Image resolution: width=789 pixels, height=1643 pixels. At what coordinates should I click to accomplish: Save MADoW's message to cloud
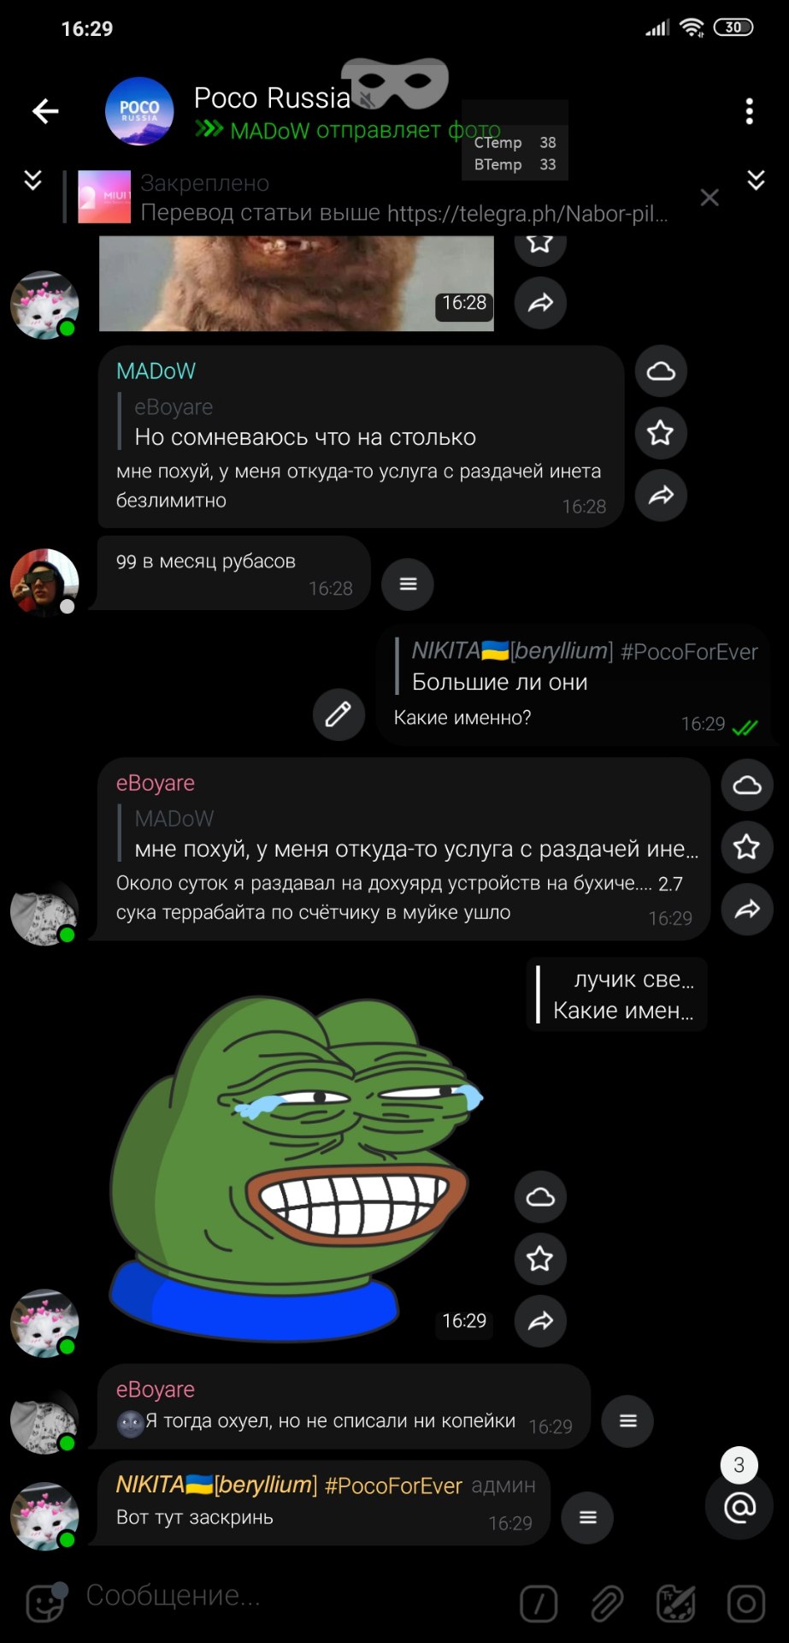pyautogui.click(x=661, y=371)
